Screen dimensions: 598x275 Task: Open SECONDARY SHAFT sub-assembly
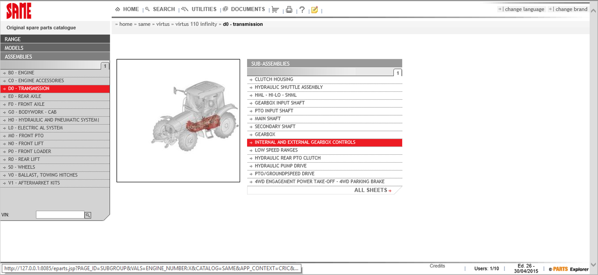325,127
